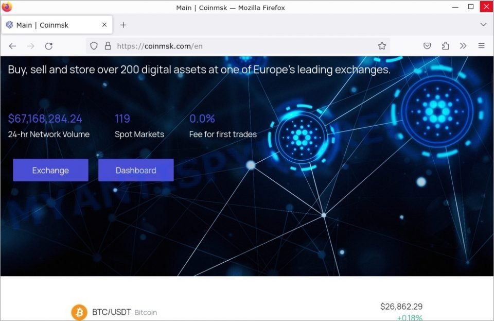The width and height of the screenshot is (494, 321).
Task: Click the Exchange button
Action: pos(50,170)
